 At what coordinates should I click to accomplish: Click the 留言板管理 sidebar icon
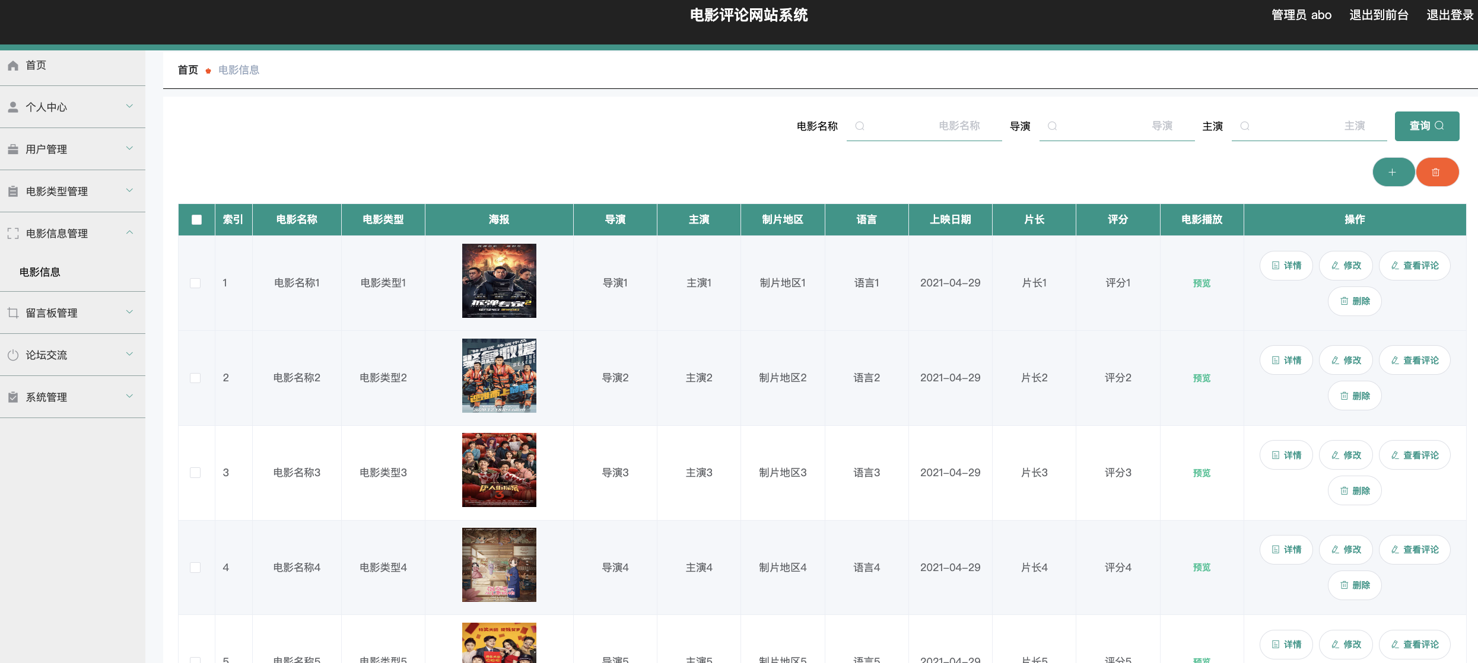pos(12,312)
